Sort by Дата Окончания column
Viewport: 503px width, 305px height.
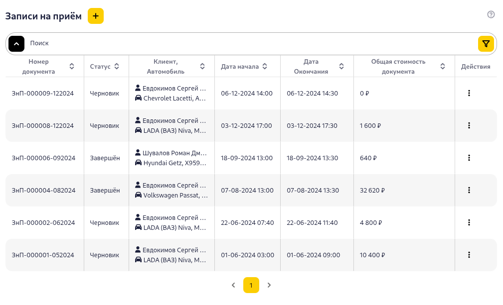[x=341, y=66]
